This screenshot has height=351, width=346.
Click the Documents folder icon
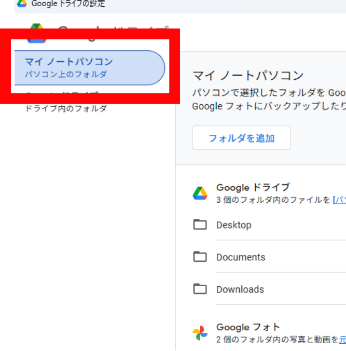point(200,257)
